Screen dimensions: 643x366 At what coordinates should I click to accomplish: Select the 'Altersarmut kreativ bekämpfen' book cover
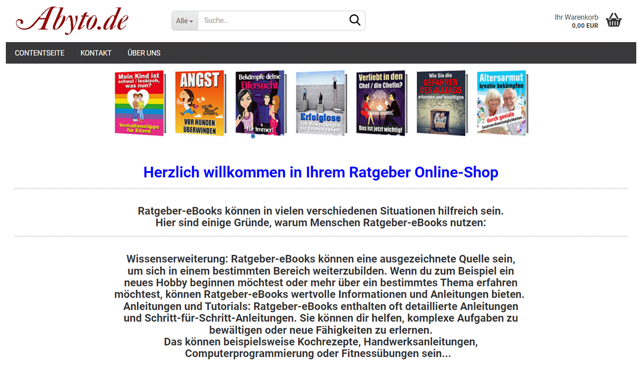(x=502, y=103)
